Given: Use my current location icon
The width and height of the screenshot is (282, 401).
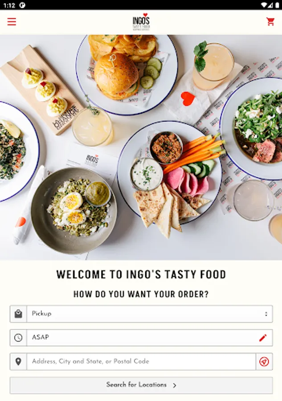Looking at the screenshot, I should 264,362.
